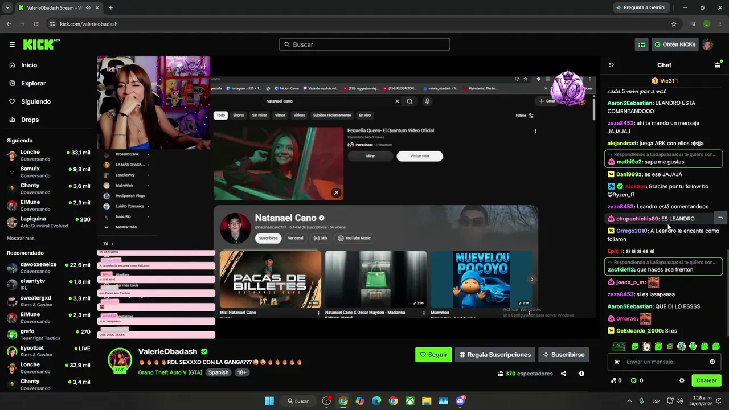Open Windows taskbar Buscar search
The width and height of the screenshot is (729, 410).
tap(298, 401)
